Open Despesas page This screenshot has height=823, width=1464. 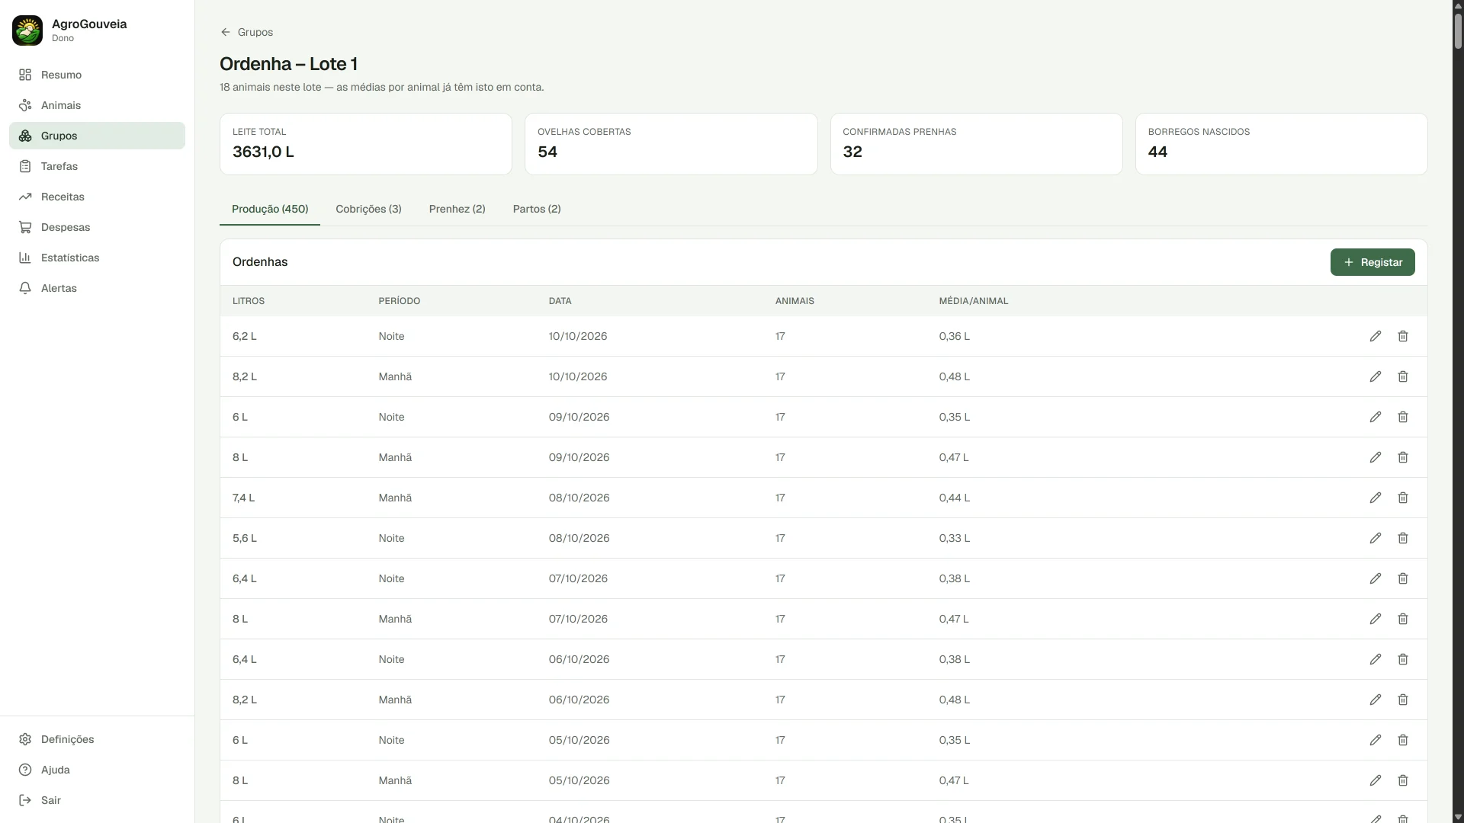pyautogui.click(x=97, y=227)
